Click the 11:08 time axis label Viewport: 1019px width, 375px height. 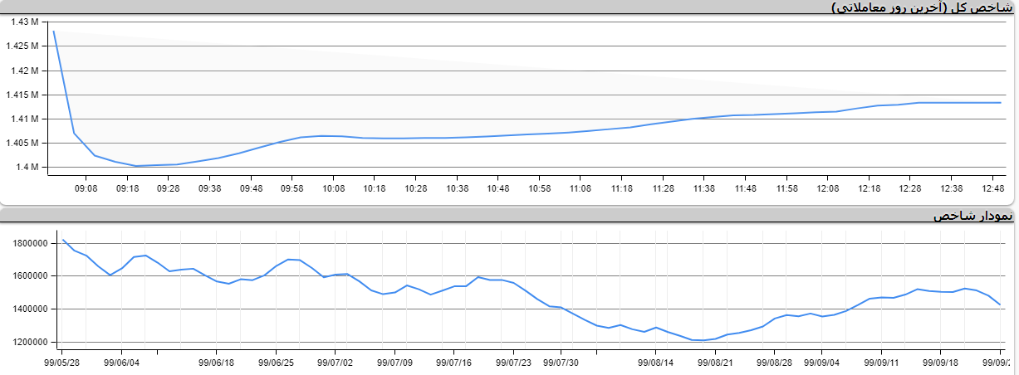point(581,188)
